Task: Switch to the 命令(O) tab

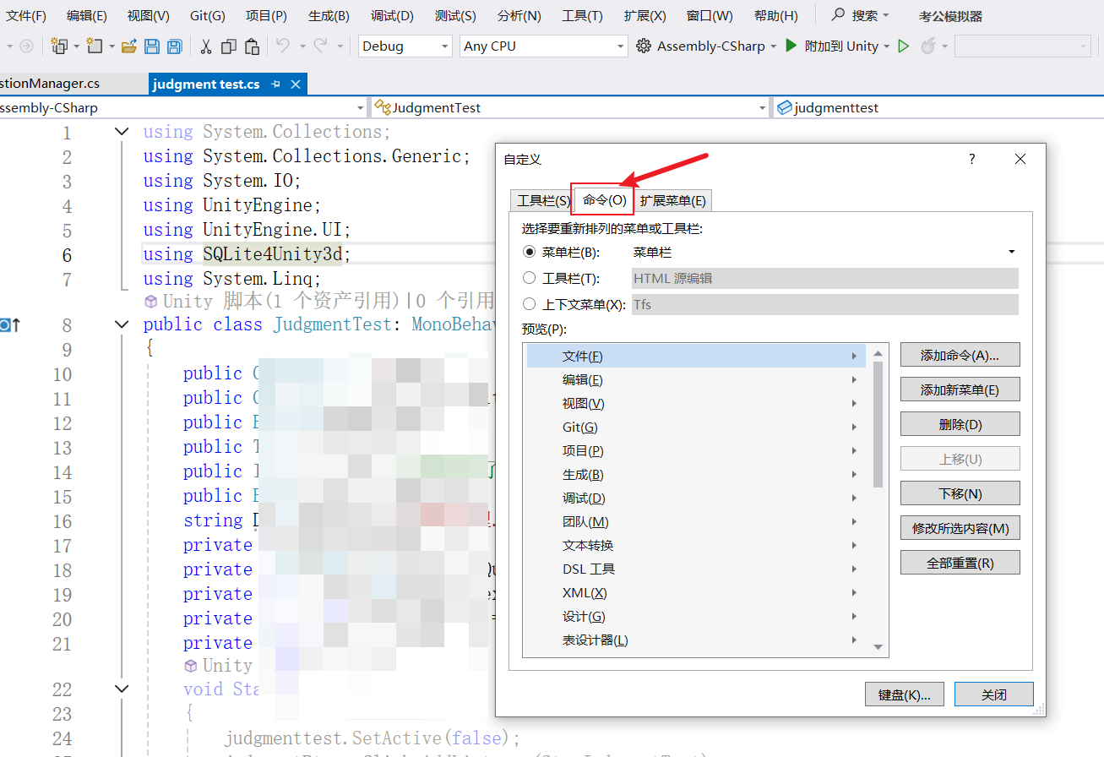Action: click(605, 200)
